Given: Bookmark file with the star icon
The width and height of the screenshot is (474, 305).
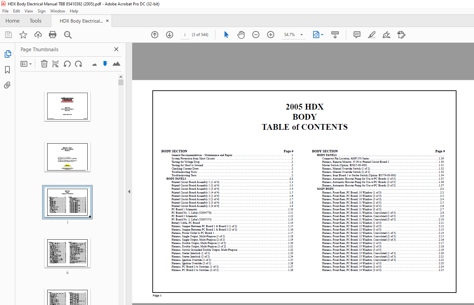Looking at the screenshot, I should pos(23,35).
